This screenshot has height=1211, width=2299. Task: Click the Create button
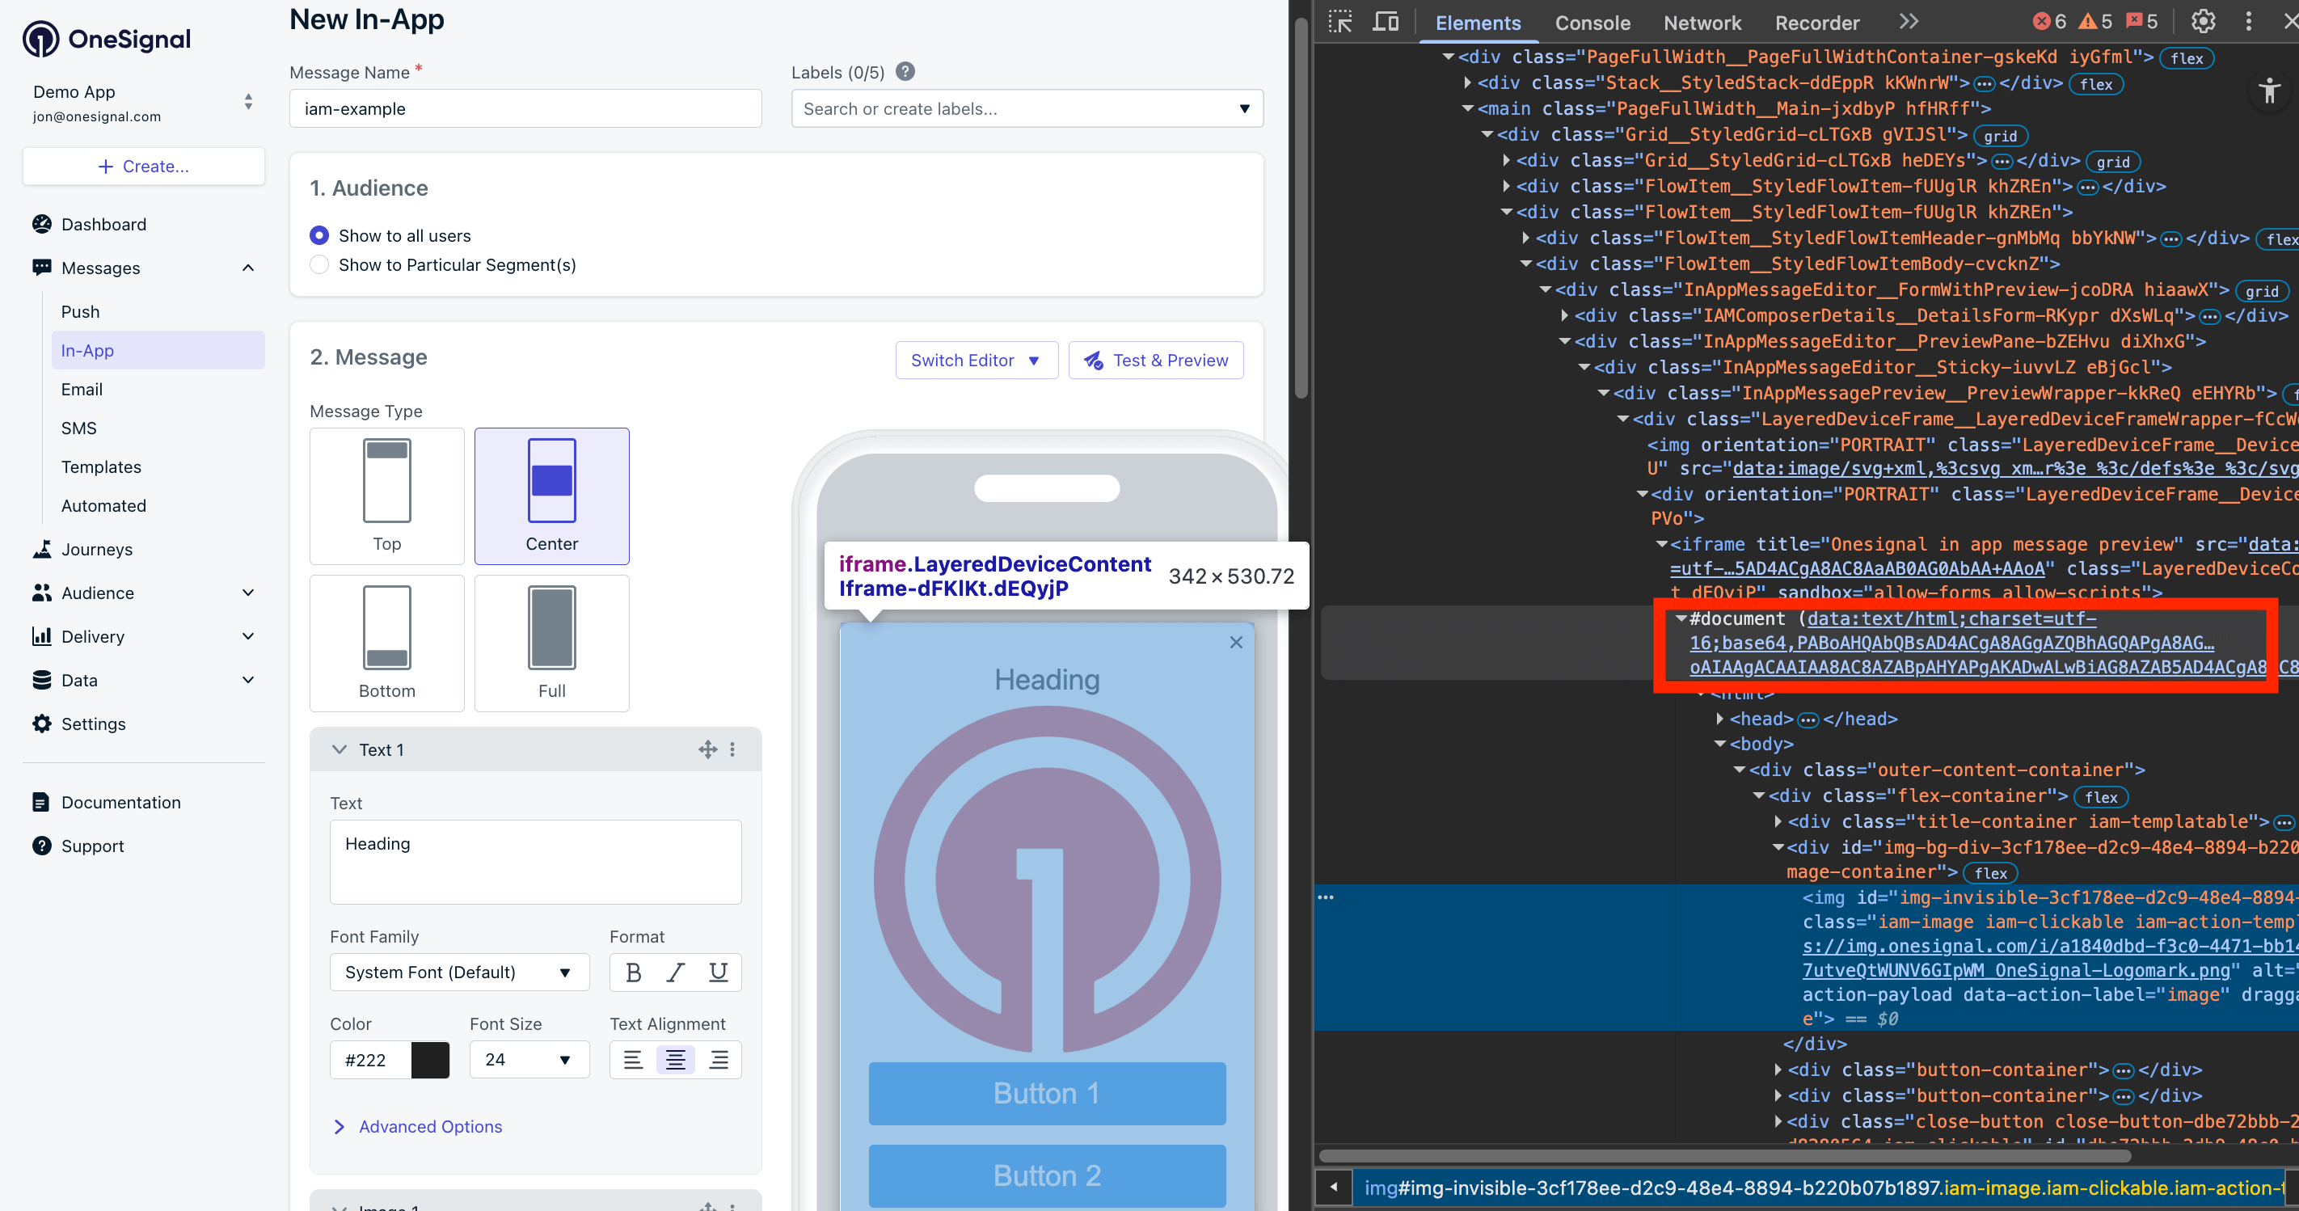click(143, 166)
